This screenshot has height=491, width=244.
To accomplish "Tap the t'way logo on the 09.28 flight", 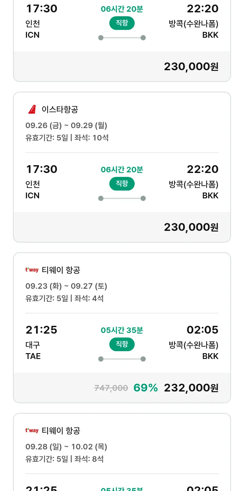I will coord(32,431).
